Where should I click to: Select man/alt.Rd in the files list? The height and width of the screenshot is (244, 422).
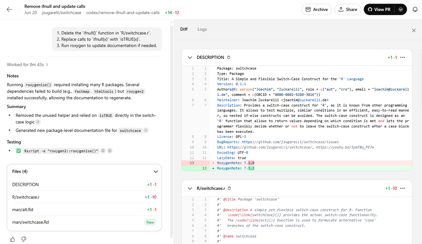coord(84,209)
